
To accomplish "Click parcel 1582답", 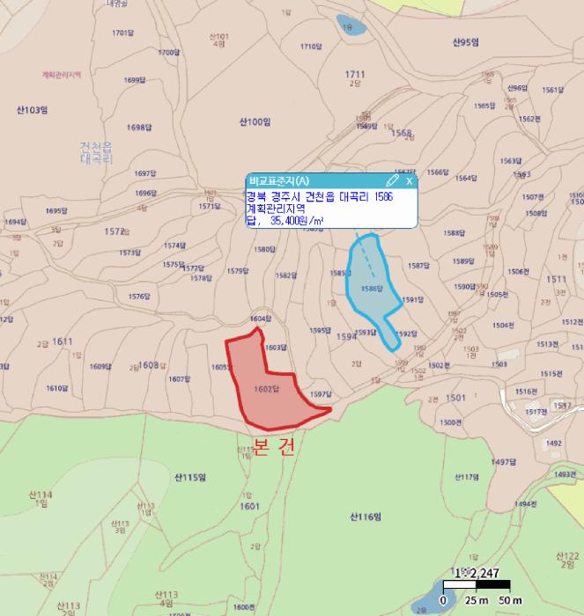I will (x=286, y=275).
